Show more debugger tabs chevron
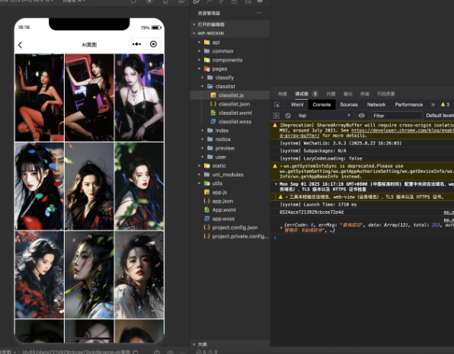The width and height of the screenshot is (454, 354). coord(433,104)
